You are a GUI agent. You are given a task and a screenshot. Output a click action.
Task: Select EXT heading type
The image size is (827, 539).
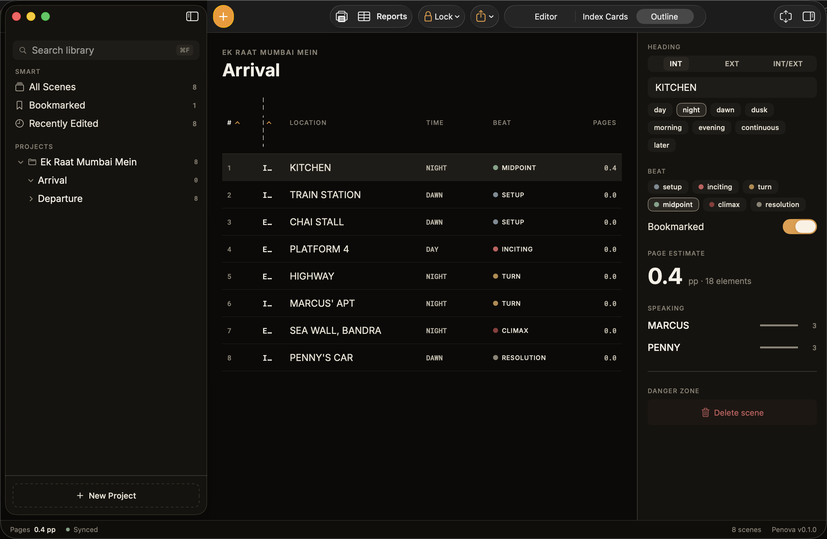coord(731,63)
